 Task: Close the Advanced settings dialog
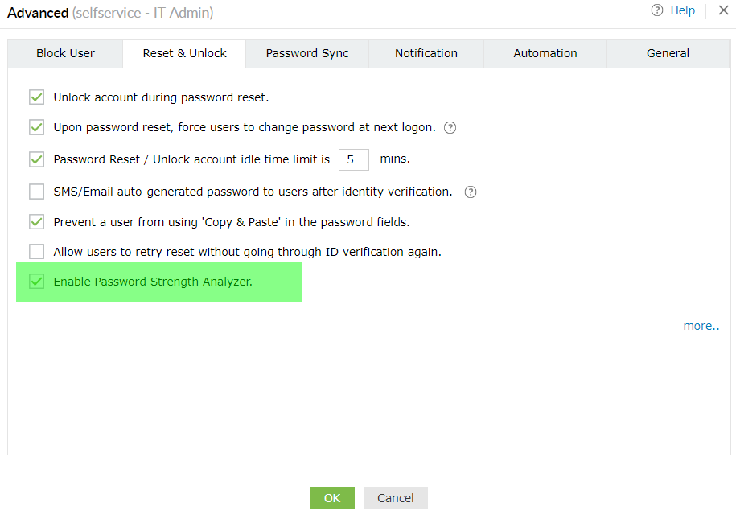click(x=723, y=10)
